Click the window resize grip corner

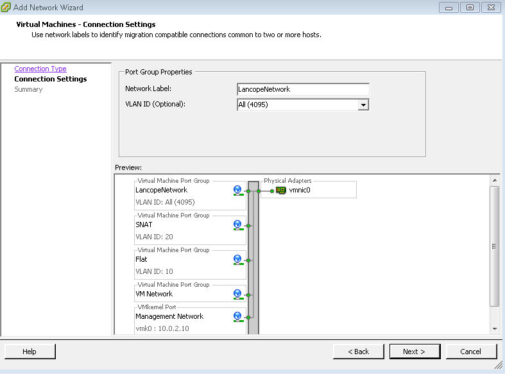coord(498,365)
